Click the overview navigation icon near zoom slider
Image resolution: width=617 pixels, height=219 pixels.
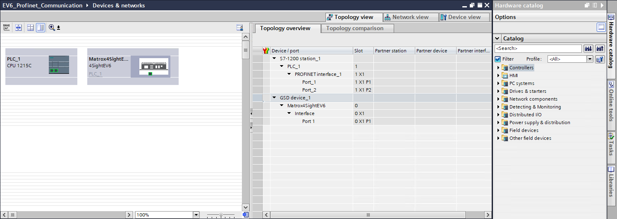pyautogui.click(x=245, y=215)
